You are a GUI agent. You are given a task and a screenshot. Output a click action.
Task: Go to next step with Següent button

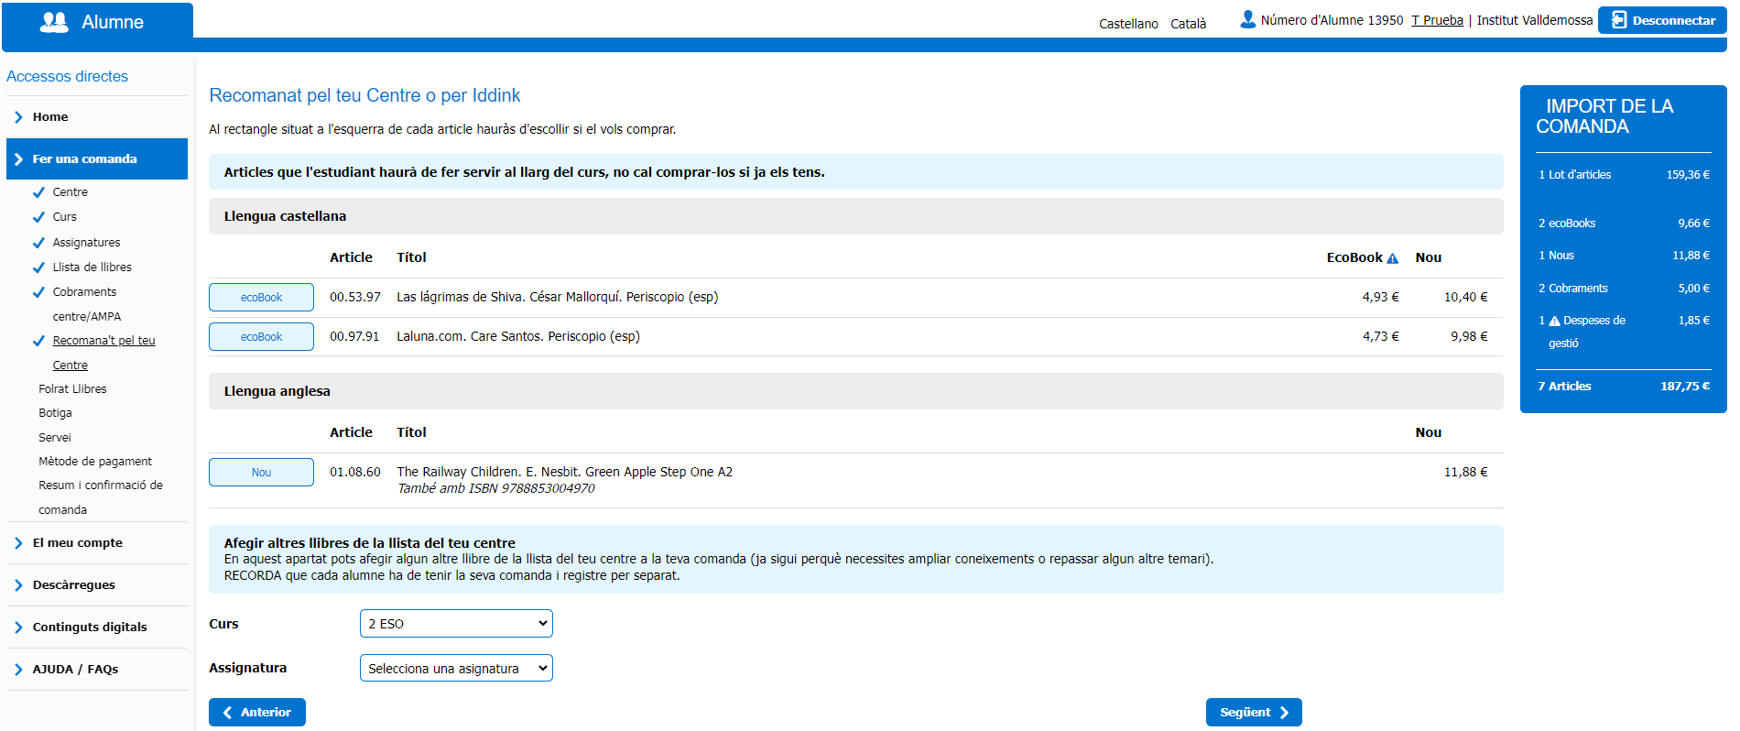[1253, 713]
